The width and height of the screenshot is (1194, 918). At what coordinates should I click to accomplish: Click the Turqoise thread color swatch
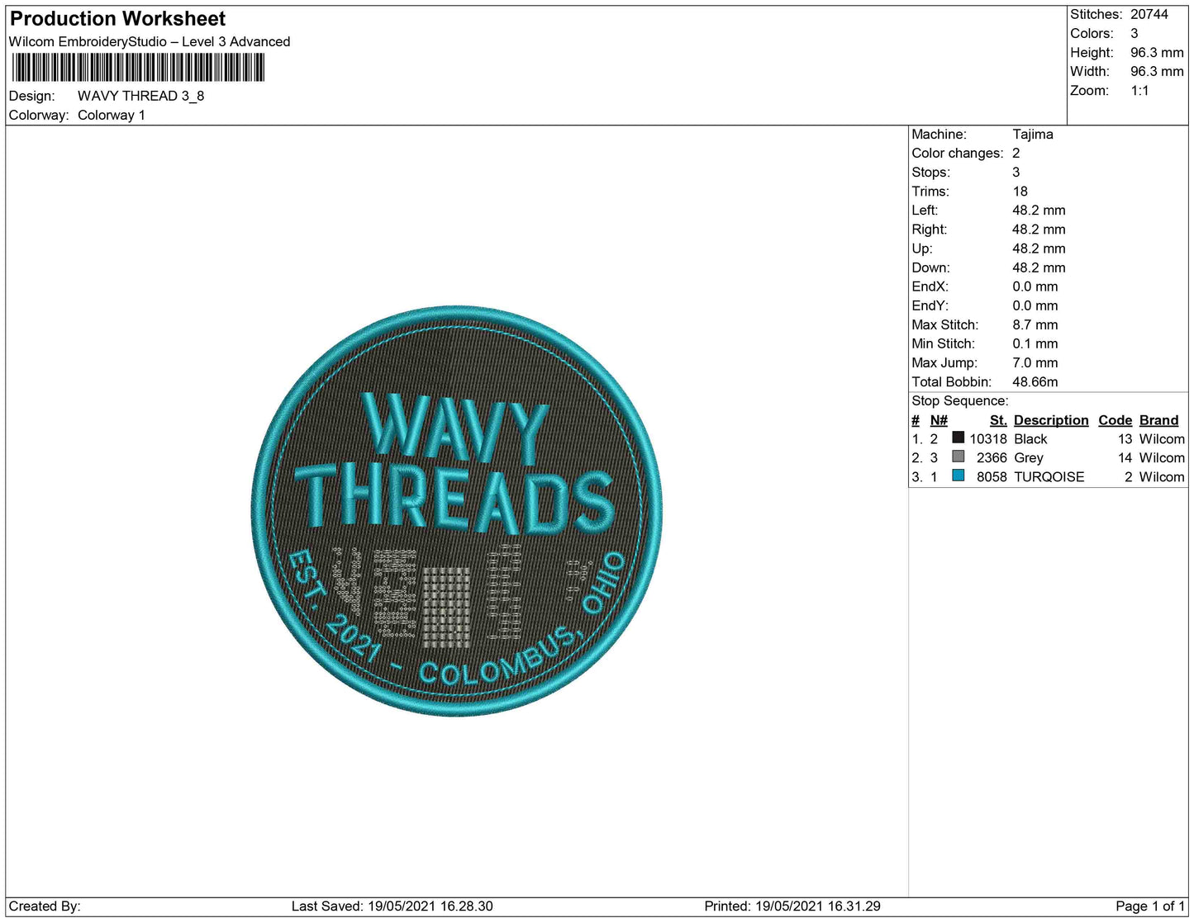tap(959, 476)
